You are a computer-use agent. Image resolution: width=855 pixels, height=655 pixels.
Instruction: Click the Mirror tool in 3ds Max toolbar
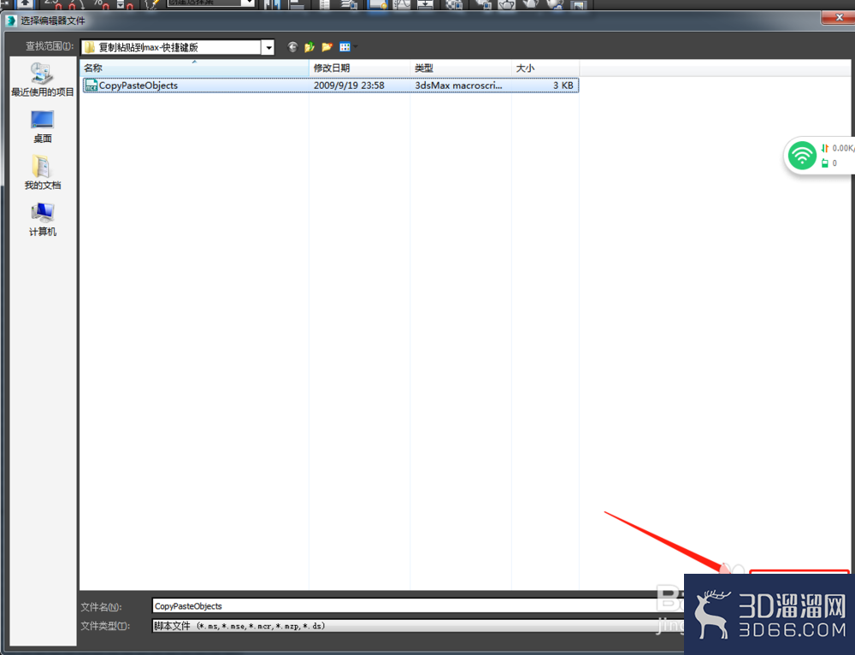pyautogui.click(x=272, y=4)
